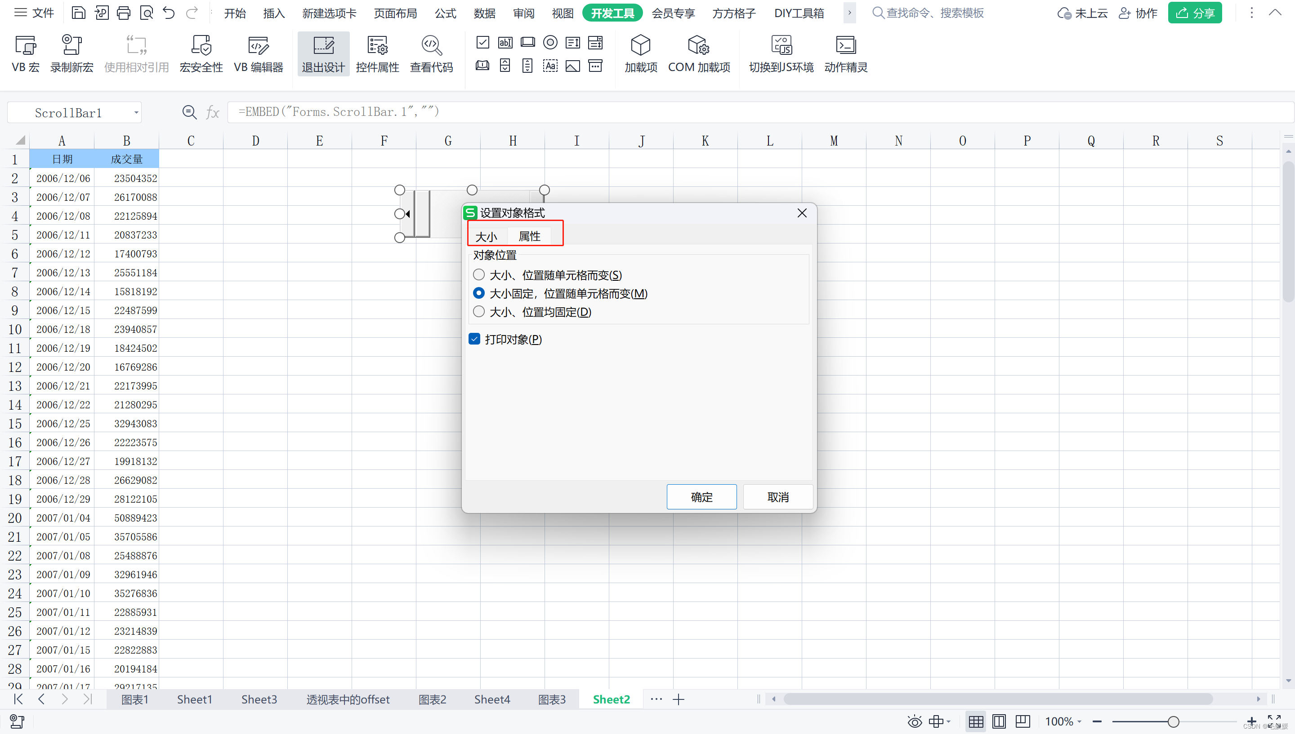
Task: Insert a toggle button control
Action: coord(483,66)
